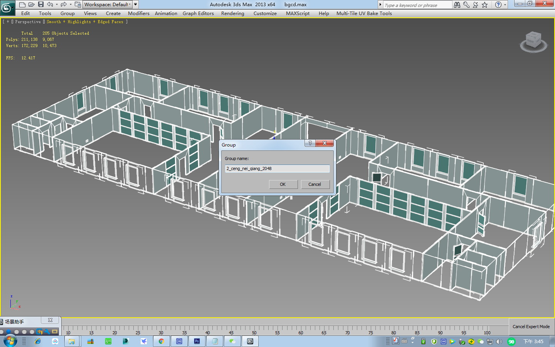Viewport: 555px width, 347px height.
Task: Click the orange grid icon in 场景助手
Action: coord(39,332)
